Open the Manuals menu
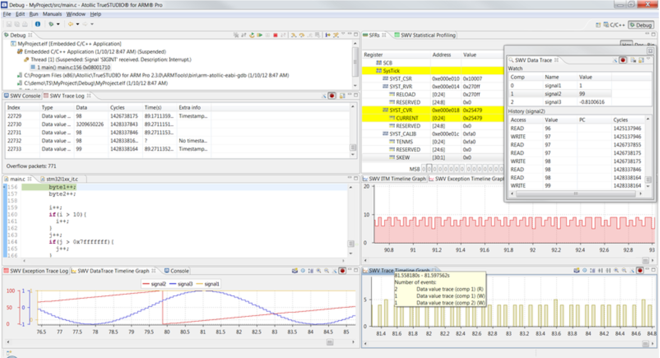The height and width of the screenshot is (358, 660). coord(52,14)
